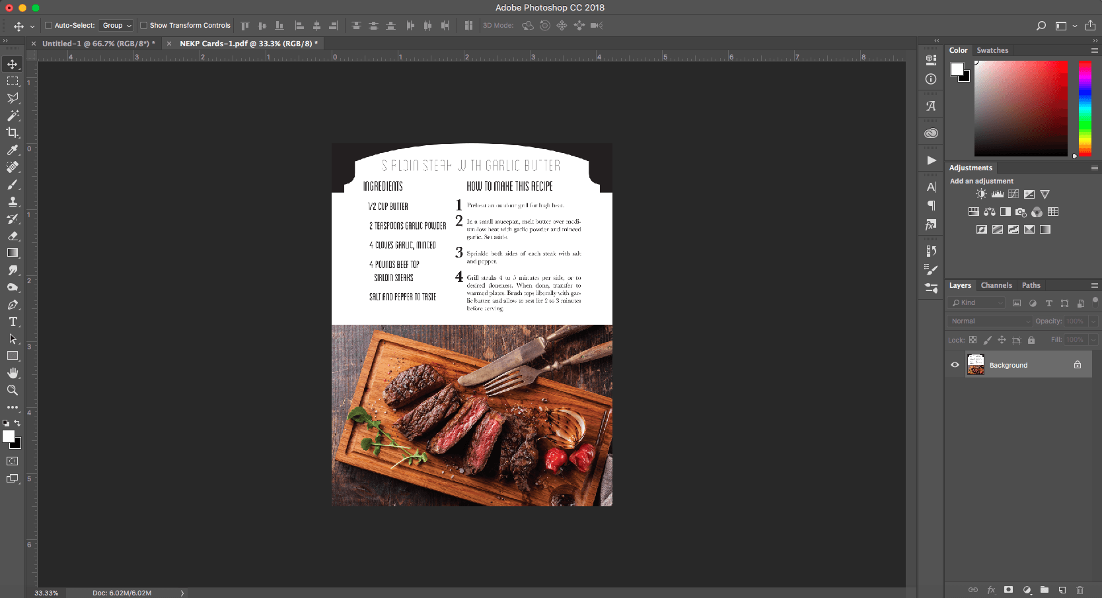The width and height of the screenshot is (1102, 598).
Task: Expand the layer Kind filter dropdown
Action: 976,303
